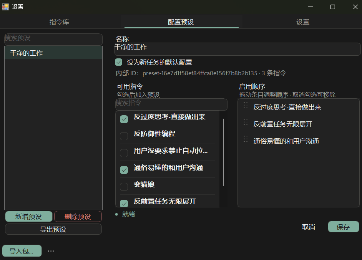Screen dimensions: 362x260
Task: Click the 导入包... button
Action: tap(22, 251)
